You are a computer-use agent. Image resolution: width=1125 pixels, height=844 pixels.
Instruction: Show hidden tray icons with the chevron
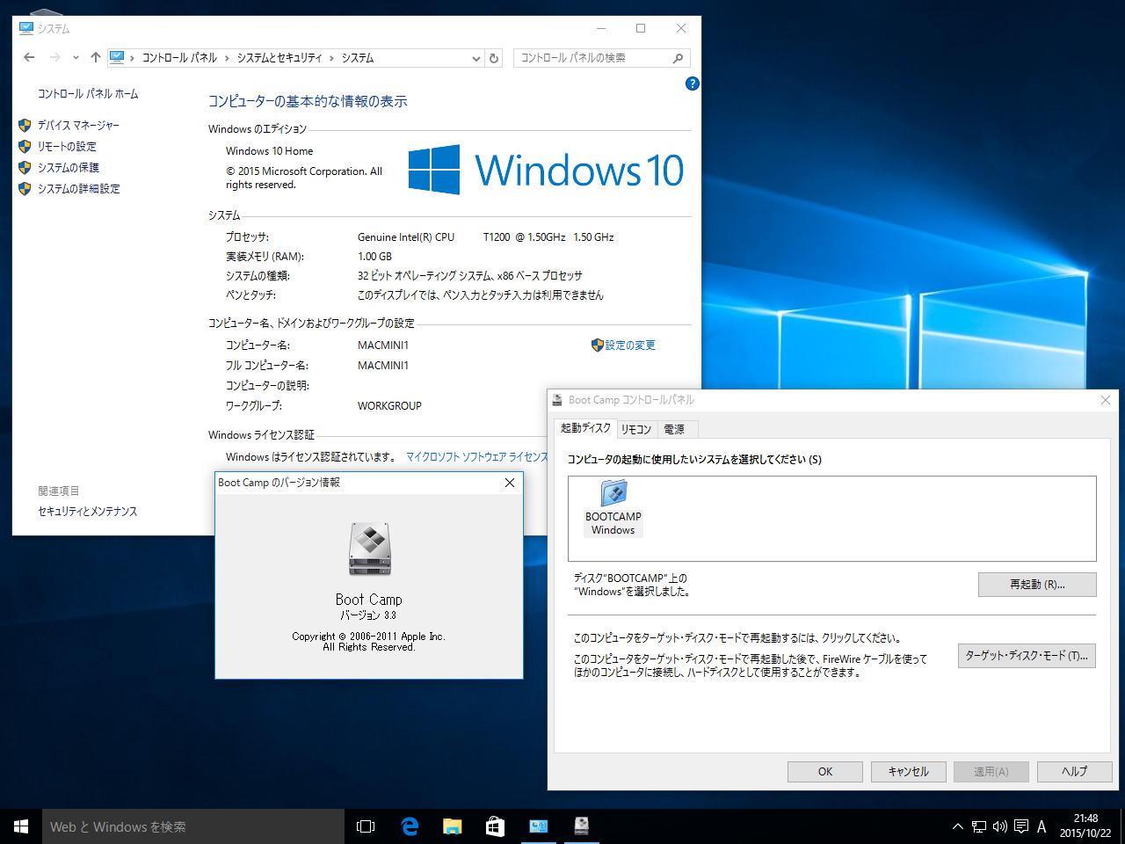958,826
